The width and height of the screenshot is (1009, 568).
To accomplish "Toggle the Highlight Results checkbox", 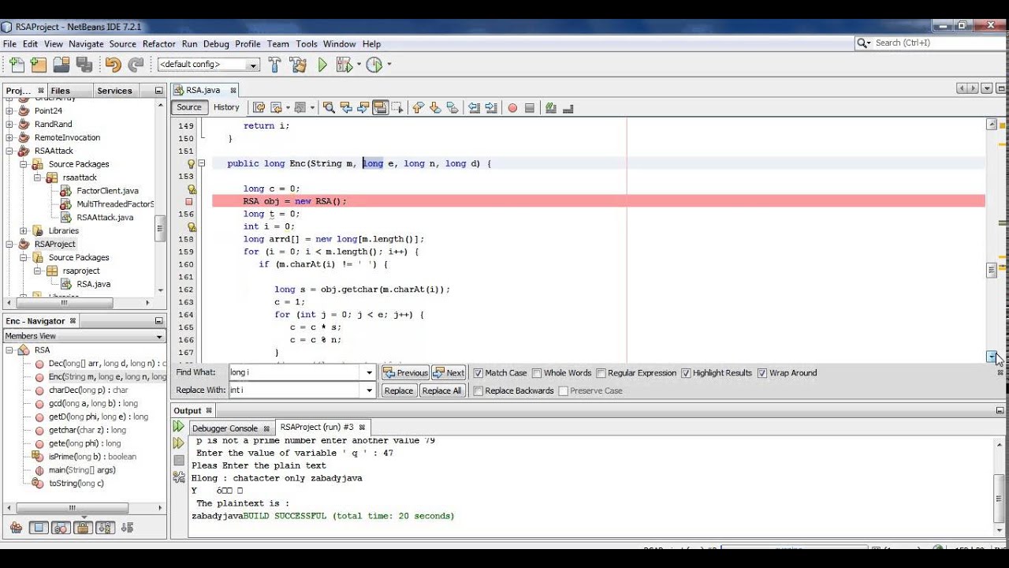I will point(686,373).
